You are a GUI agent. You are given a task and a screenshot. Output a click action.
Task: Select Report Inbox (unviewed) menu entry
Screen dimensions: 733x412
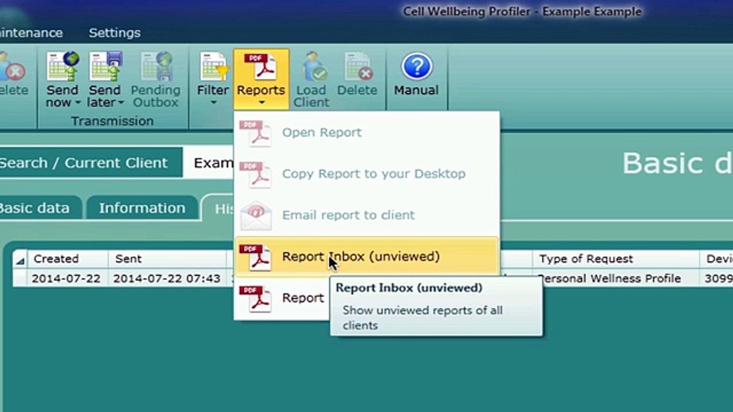point(366,256)
